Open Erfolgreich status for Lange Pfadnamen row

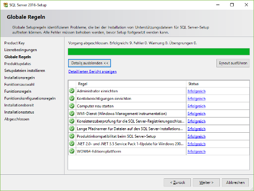click(x=197, y=129)
